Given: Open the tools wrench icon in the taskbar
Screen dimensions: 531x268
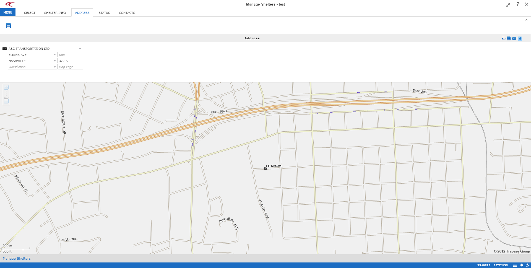Looking at the screenshot, I should (528, 265).
